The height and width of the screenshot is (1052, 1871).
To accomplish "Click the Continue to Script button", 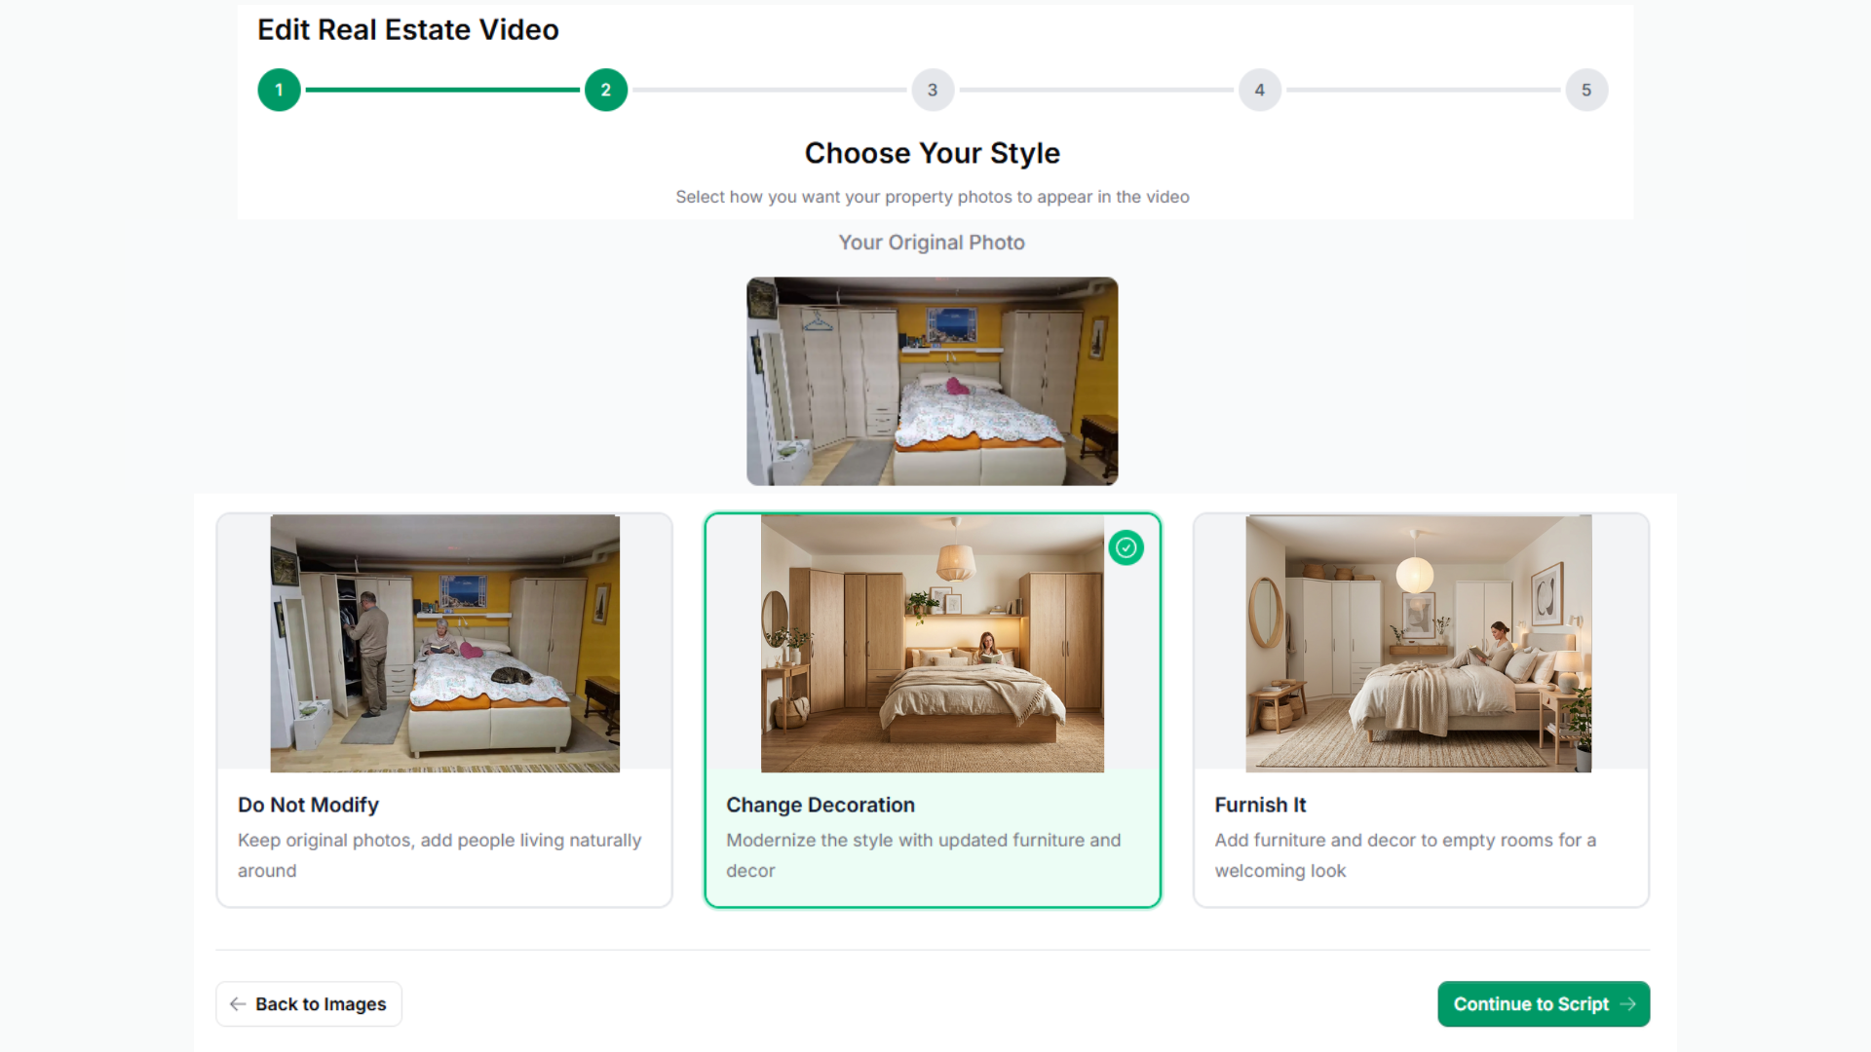I will pyautogui.click(x=1543, y=1003).
